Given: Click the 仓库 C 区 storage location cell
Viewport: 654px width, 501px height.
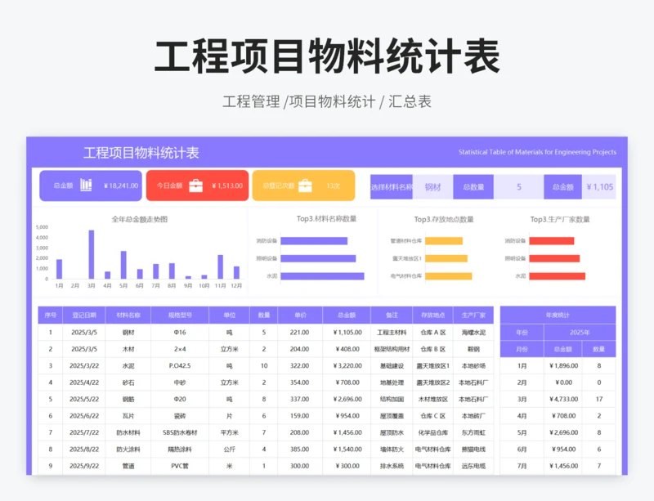Looking at the screenshot, I should [x=433, y=416].
